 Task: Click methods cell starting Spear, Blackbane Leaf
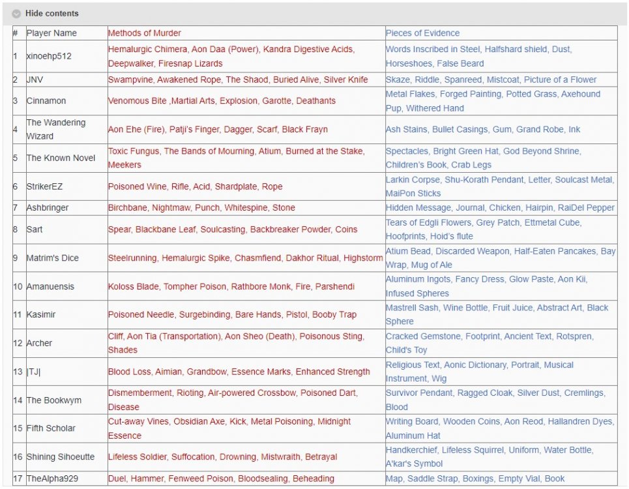click(x=246, y=229)
